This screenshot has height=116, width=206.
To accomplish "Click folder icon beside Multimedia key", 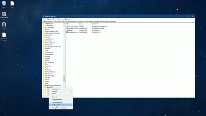I will [44, 35].
